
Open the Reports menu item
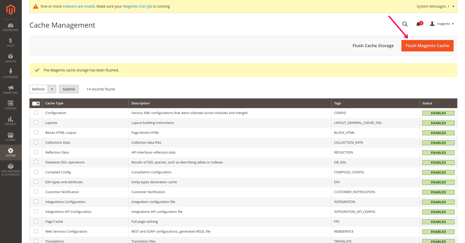click(x=11, y=121)
